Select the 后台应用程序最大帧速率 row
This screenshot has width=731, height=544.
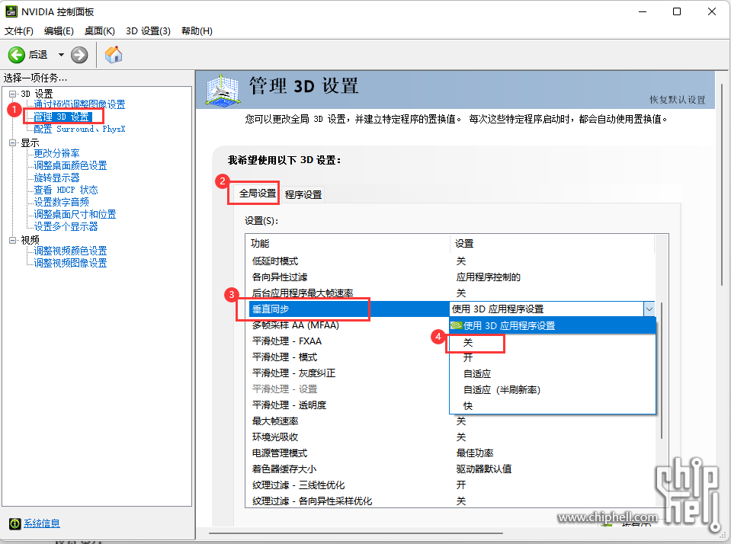coord(450,293)
